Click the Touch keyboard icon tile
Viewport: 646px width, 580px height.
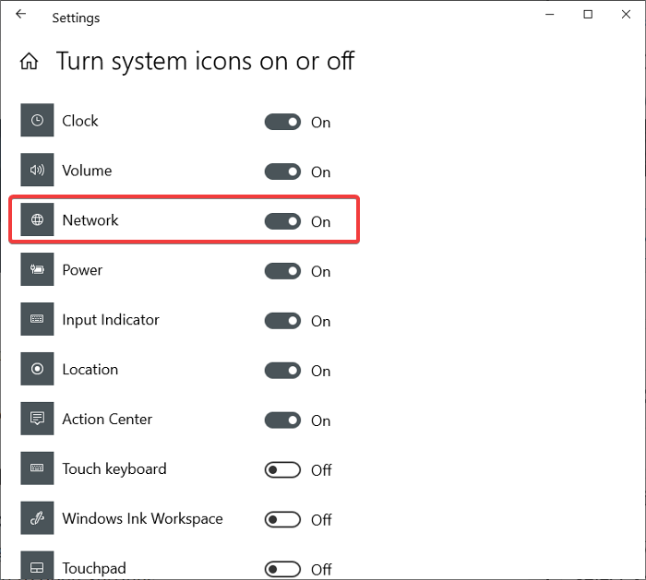37,469
